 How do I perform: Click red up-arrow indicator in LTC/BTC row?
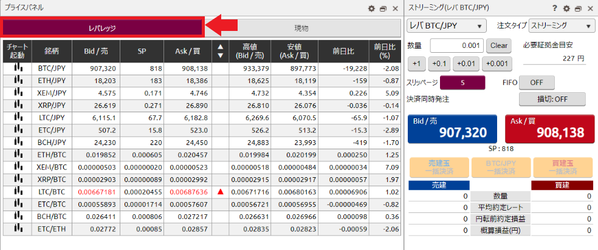pos(220,192)
